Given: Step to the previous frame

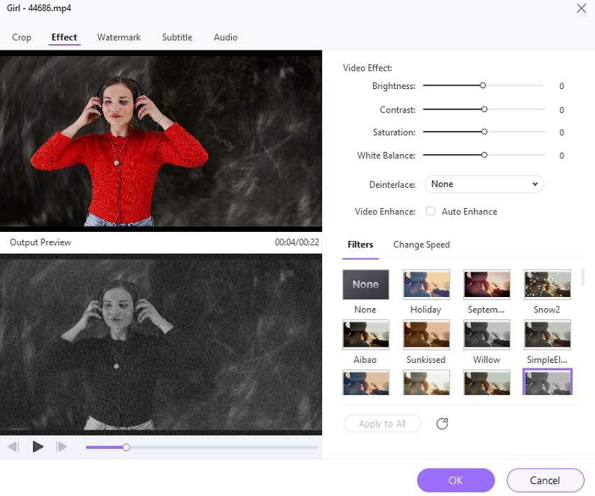Looking at the screenshot, I should pos(13,447).
